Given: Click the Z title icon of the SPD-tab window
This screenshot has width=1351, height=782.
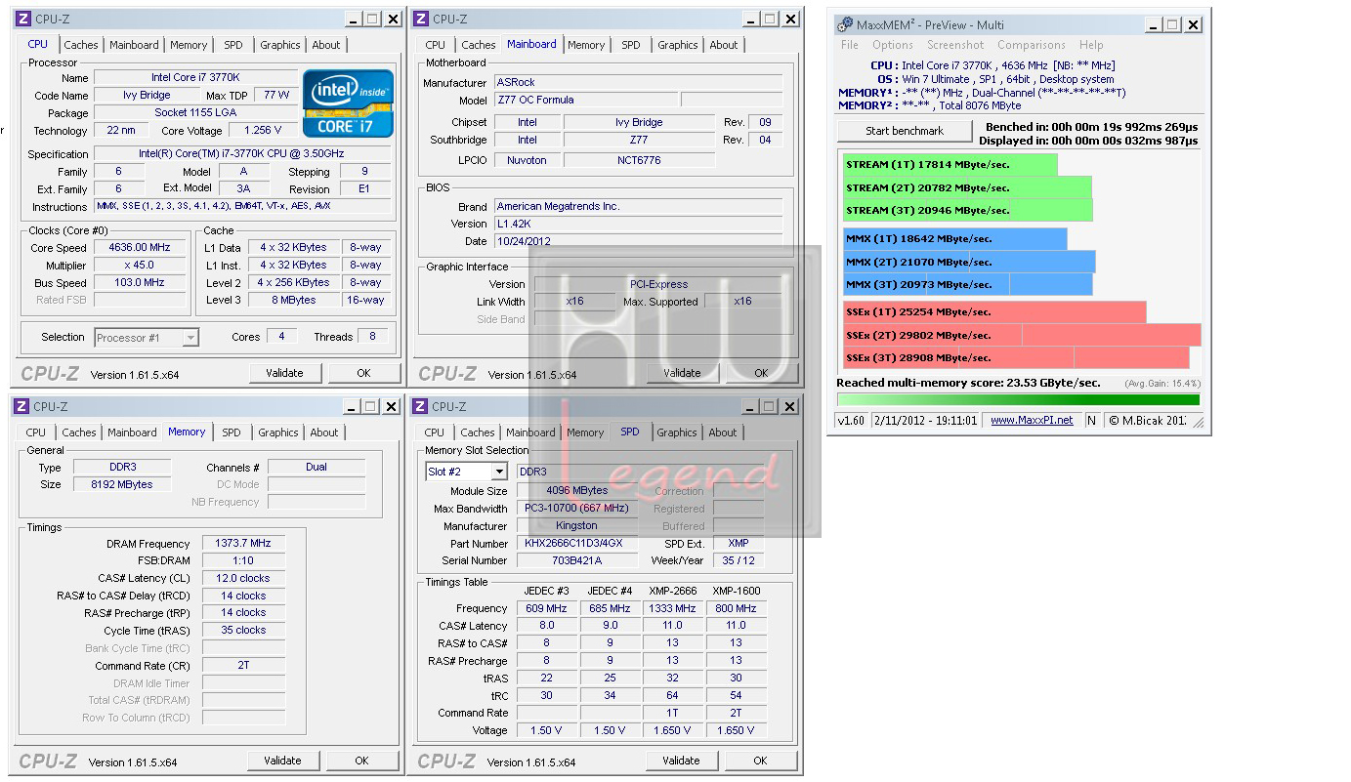Looking at the screenshot, I should [420, 406].
